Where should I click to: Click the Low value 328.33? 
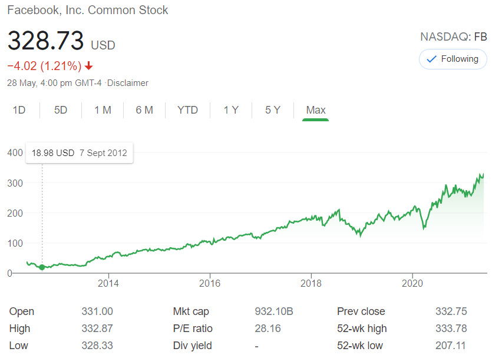click(97, 345)
